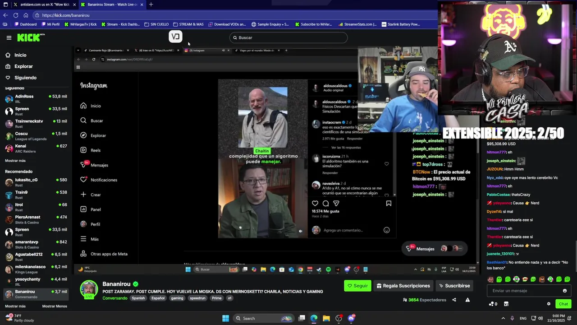Open the Starlink Battery bookmark
The height and width of the screenshot is (325, 577).
click(x=400, y=24)
